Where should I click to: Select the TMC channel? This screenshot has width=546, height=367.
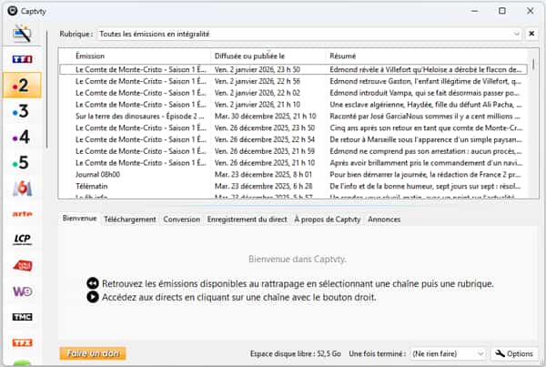tap(22, 317)
